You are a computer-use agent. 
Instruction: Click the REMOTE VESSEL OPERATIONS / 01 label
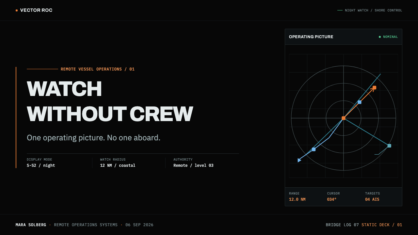click(x=98, y=69)
